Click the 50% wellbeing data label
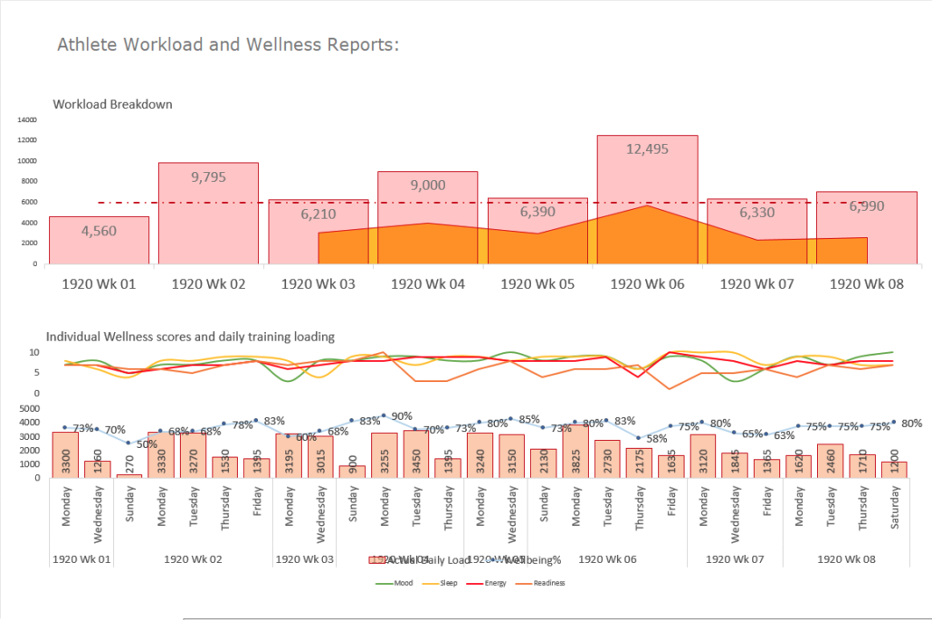The width and height of the screenshot is (932, 620). click(x=146, y=444)
